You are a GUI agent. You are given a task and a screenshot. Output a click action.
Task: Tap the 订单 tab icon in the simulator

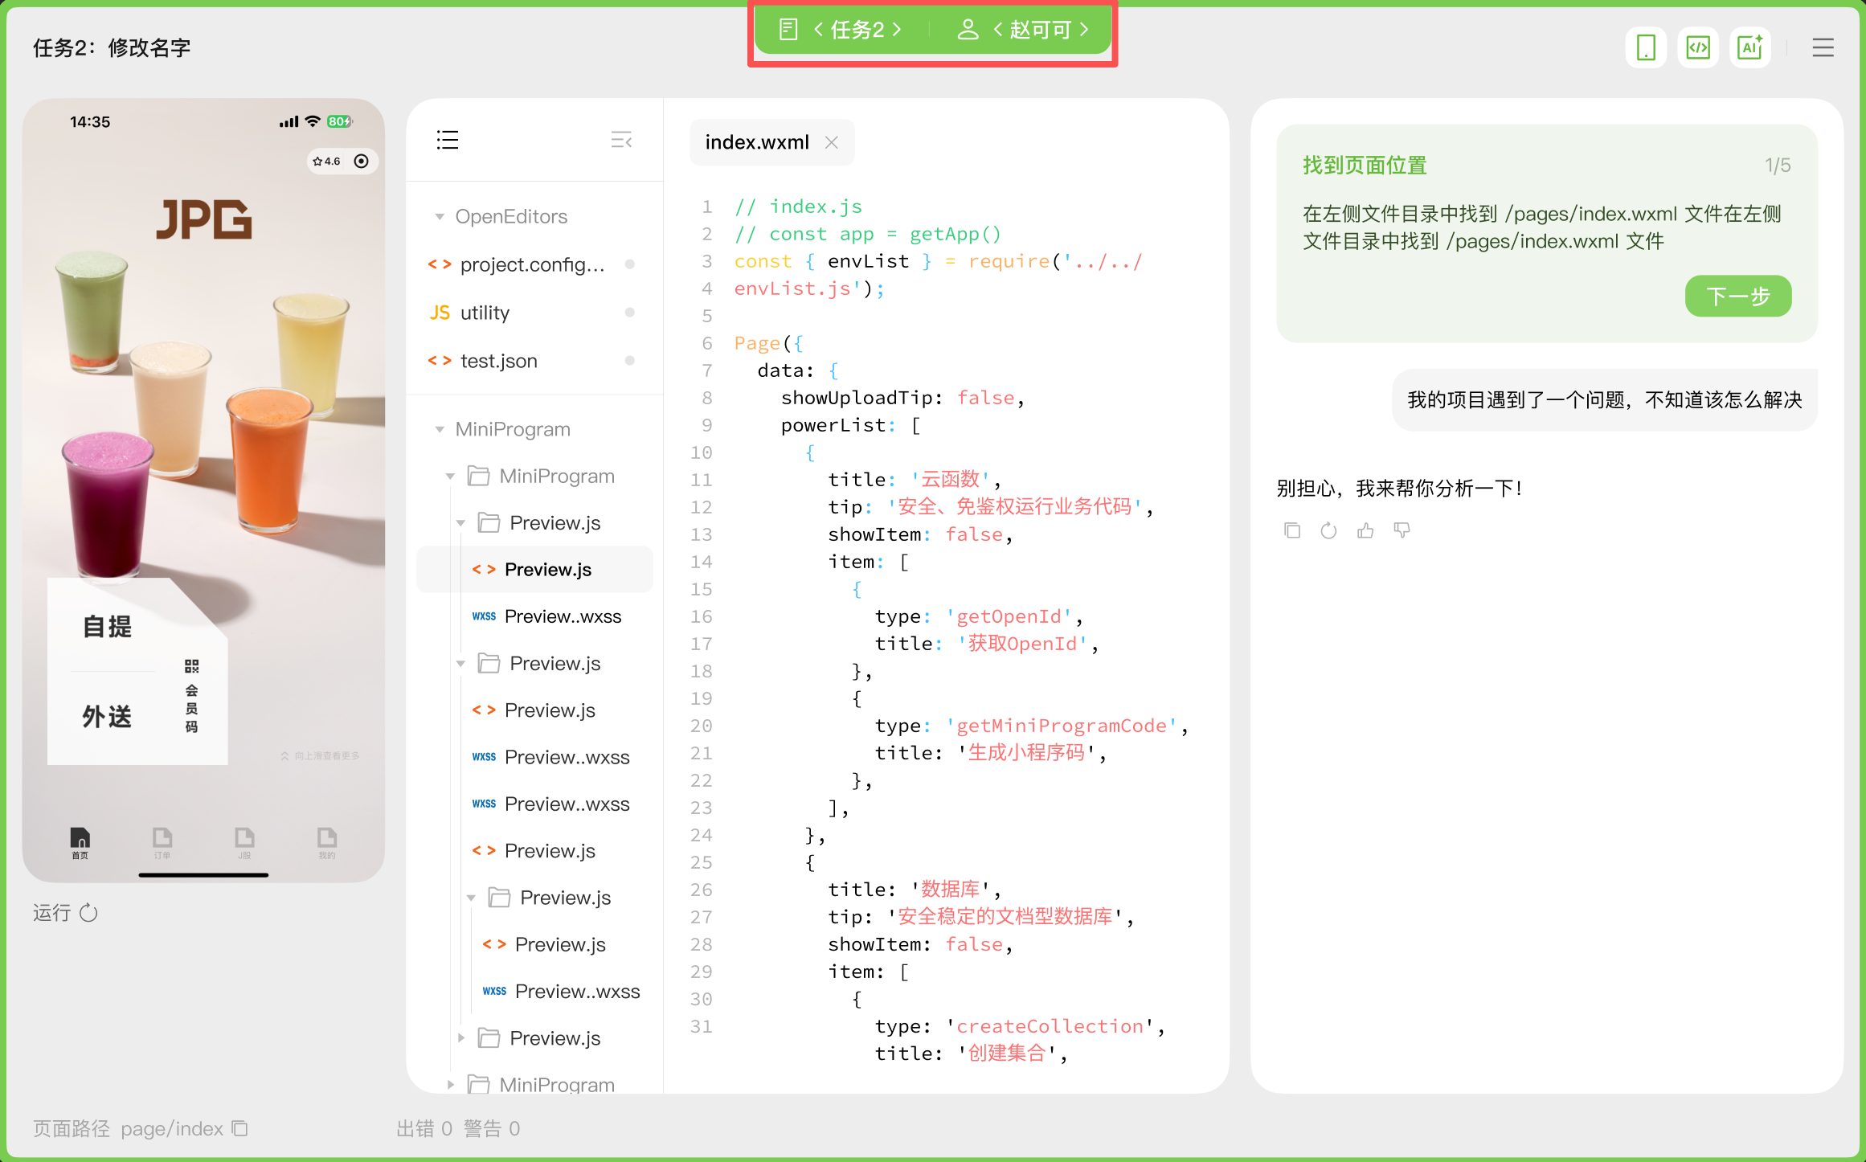pyautogui.click(x=162, y=843)
